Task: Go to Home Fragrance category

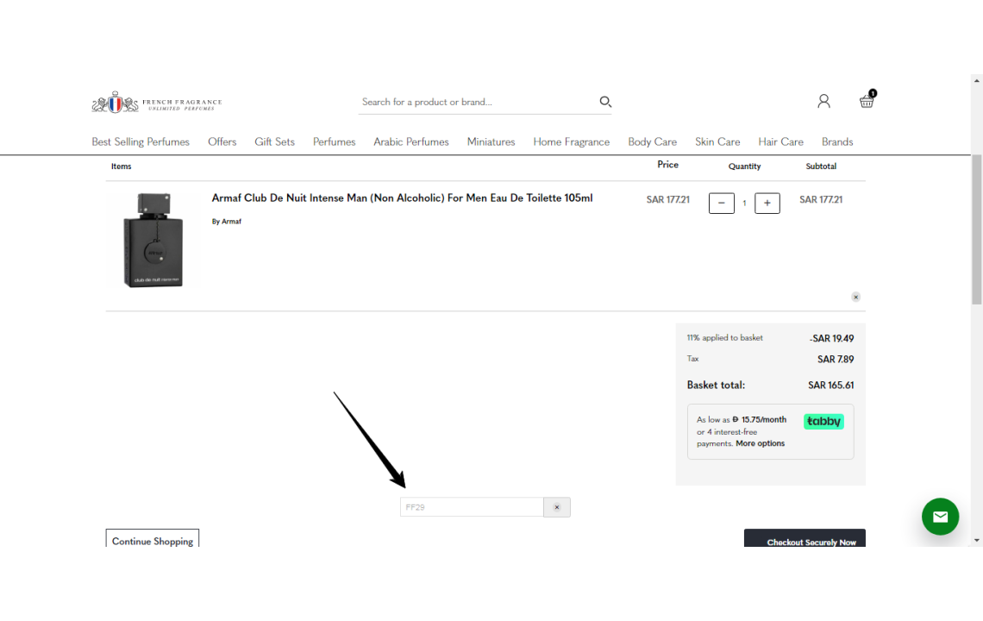Action: 571,141
